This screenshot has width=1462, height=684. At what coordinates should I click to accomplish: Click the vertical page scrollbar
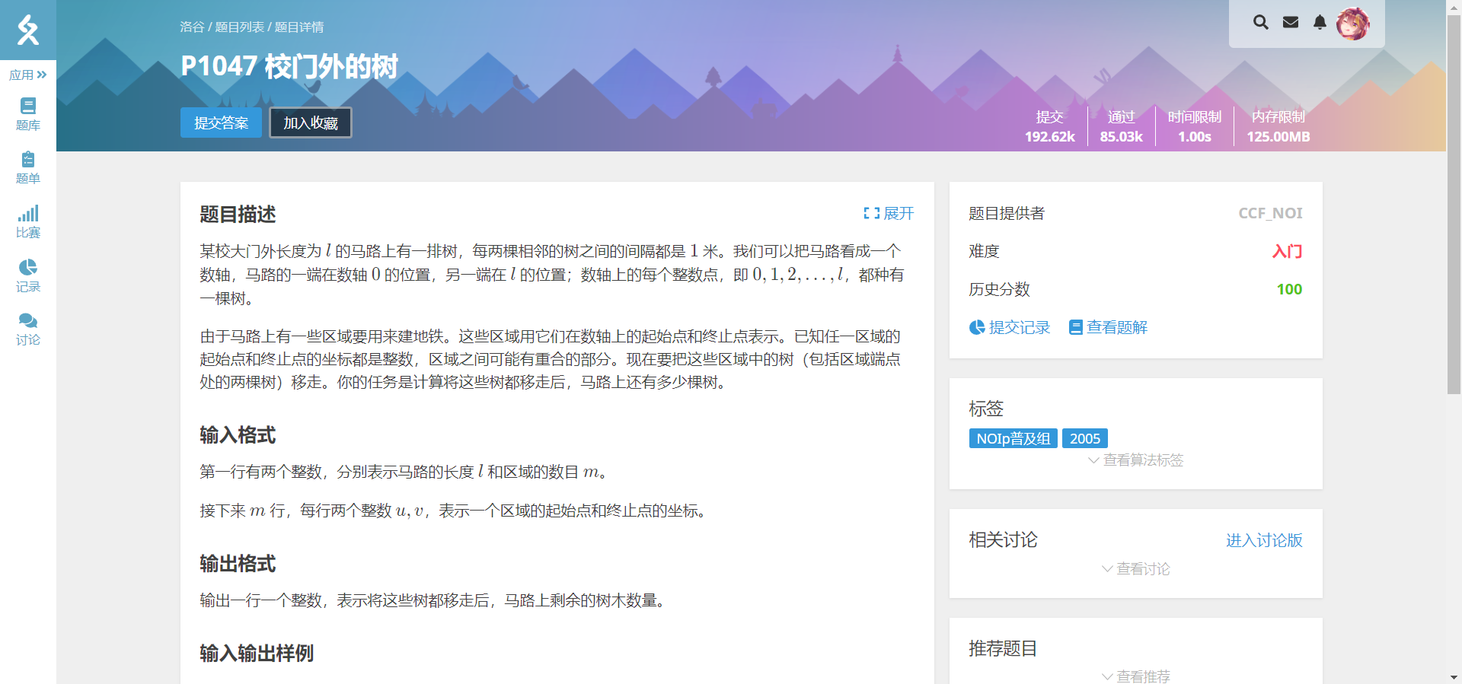pos(1454,205)
